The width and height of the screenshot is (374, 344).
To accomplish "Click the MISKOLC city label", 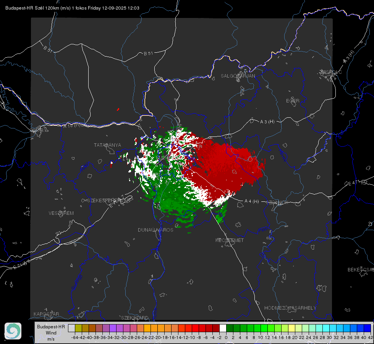I will (x=331, y=72).
